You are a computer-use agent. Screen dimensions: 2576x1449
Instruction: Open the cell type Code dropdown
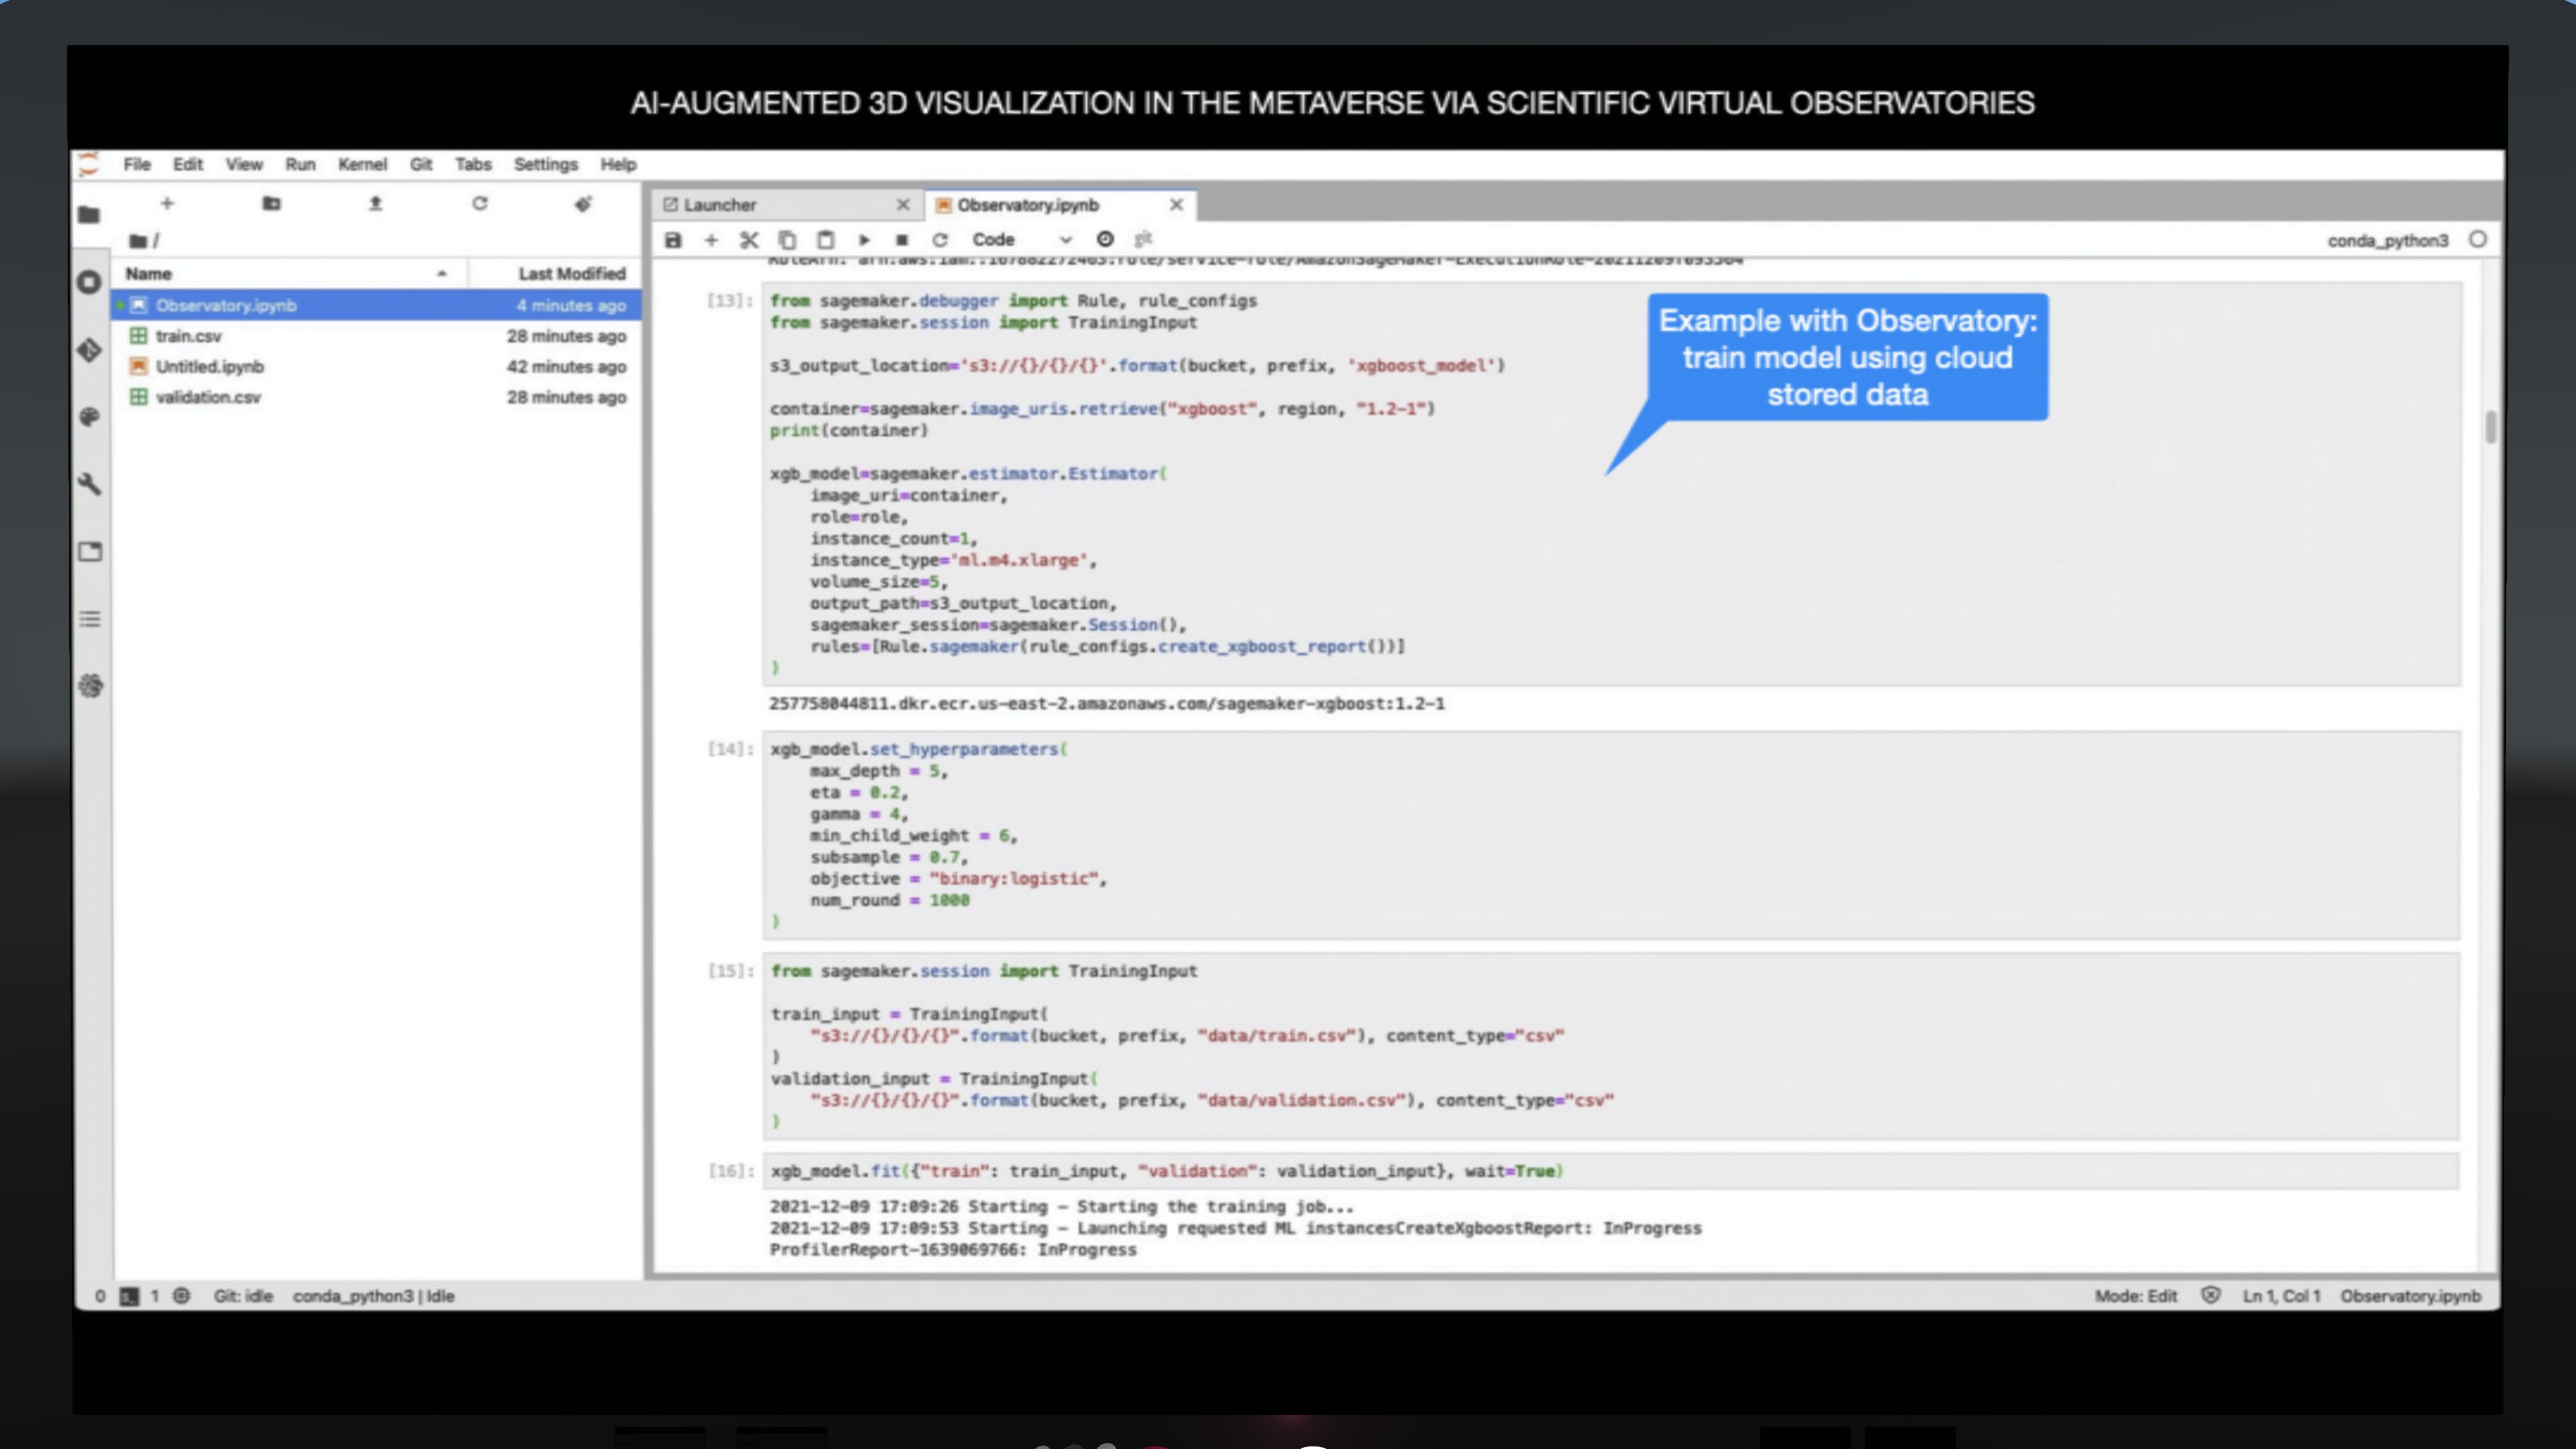tap(1020, 240)
